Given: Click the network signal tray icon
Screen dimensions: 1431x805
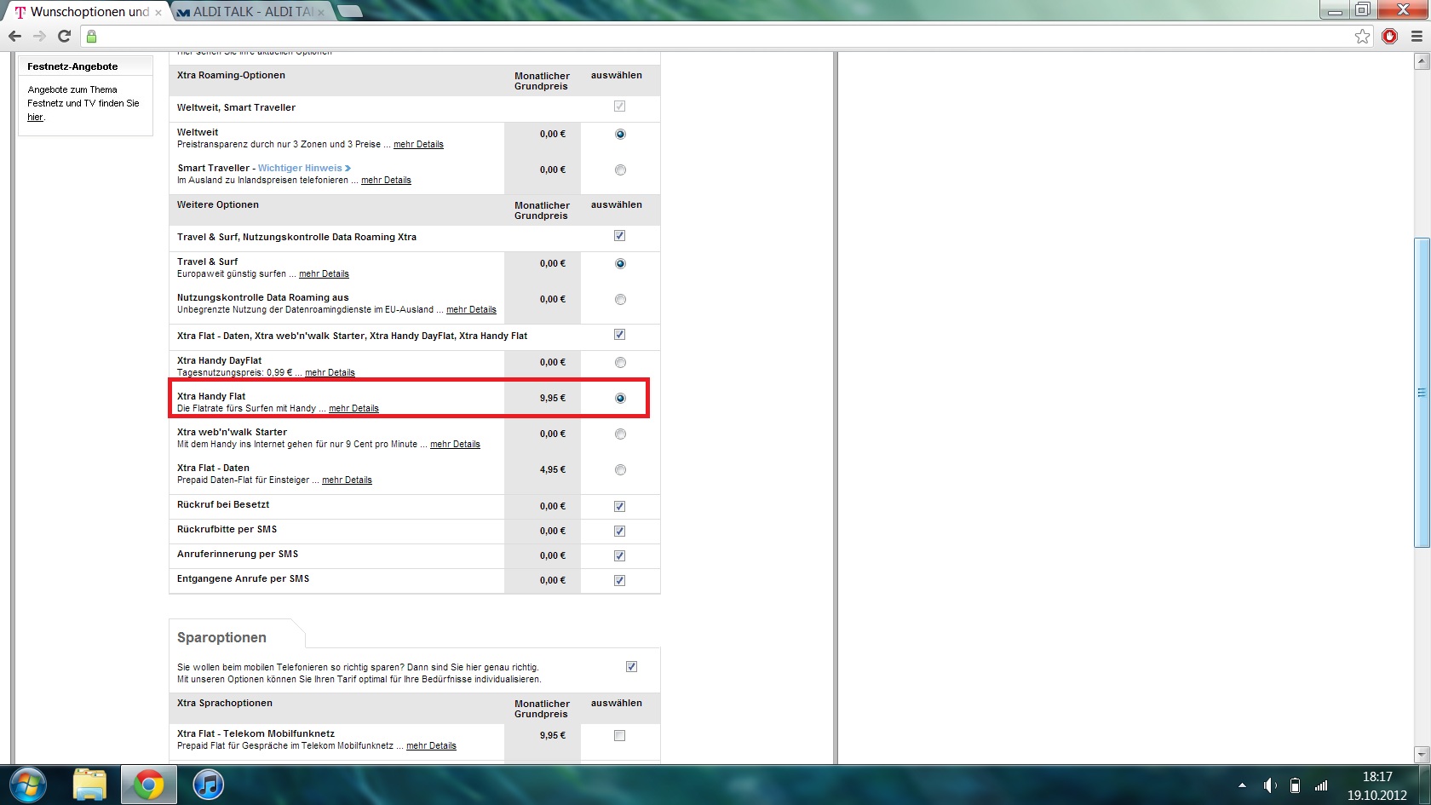Looking at the screenshot, I should click(1321, 785).
